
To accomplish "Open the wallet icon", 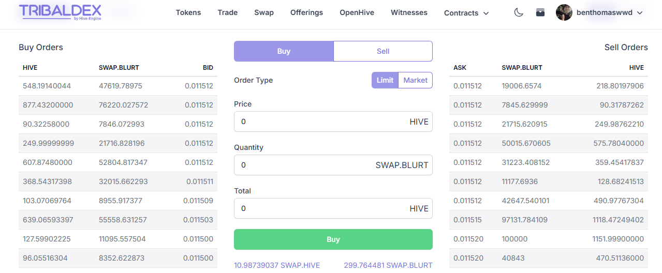I will pyautogui.click(x=540, y=12).
